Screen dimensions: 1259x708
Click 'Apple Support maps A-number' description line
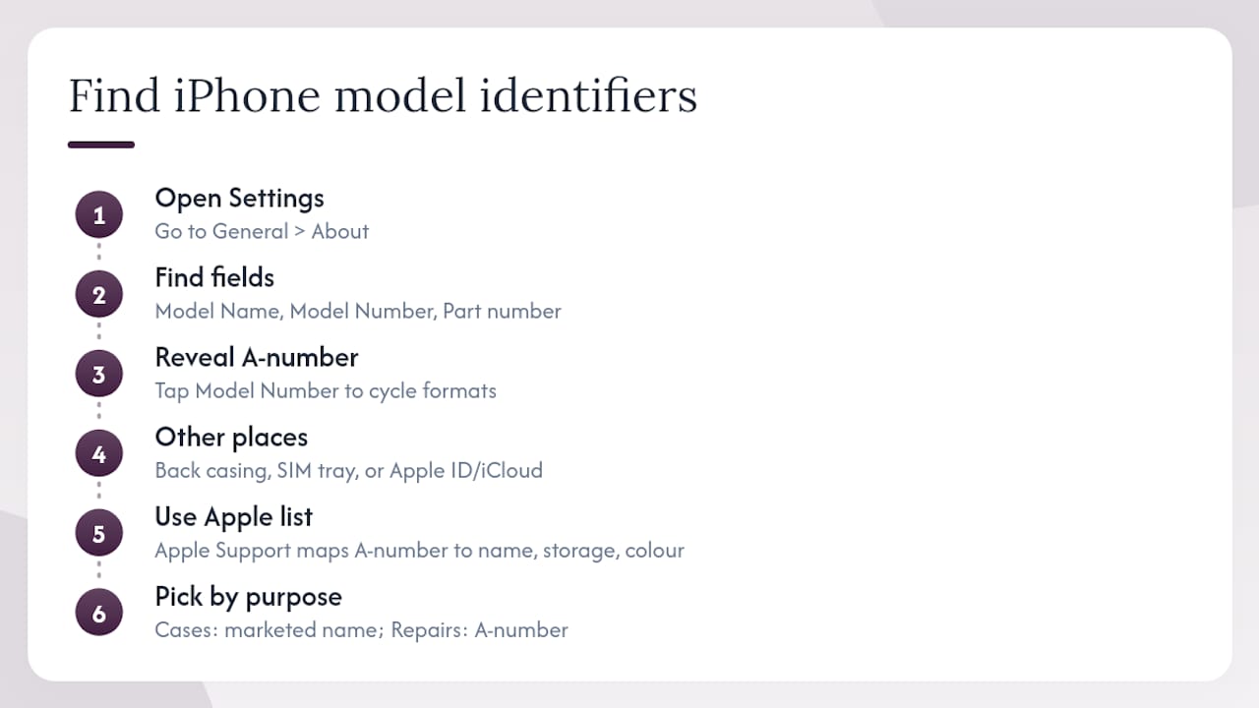point(419,551)
